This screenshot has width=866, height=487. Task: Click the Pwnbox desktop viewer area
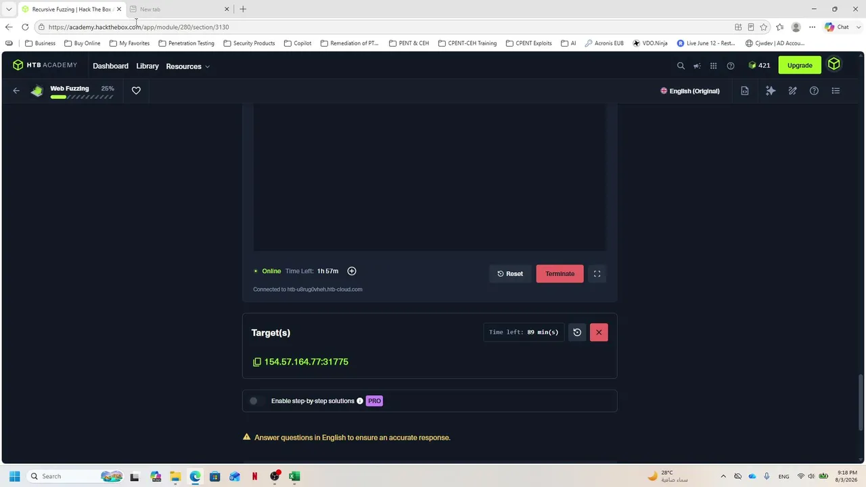pyautogui.click(x=430, y=178)
